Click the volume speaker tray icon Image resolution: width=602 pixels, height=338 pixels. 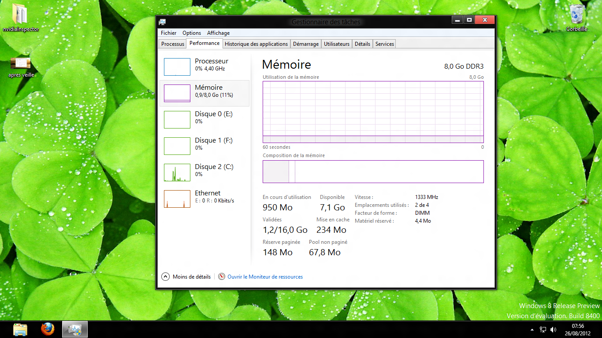[x=554, y=329]
